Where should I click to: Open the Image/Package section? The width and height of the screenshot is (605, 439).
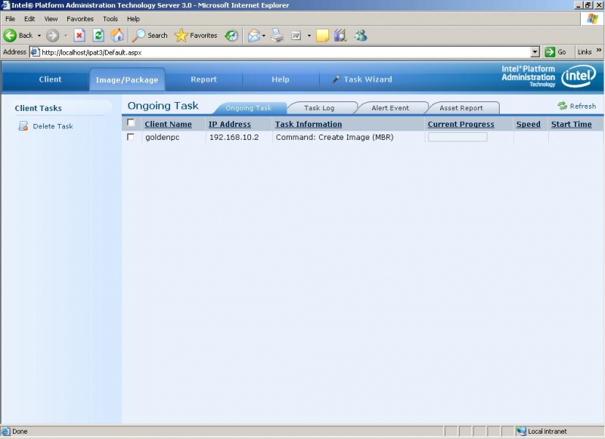(x=126, y=79)
